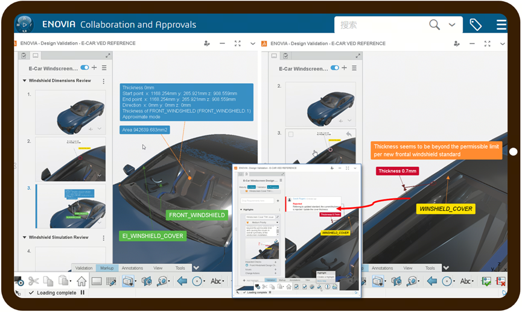This screenshot has width=522, height=312.
Task: Open the hamburger menu in top header
Action: coord(501,25)
